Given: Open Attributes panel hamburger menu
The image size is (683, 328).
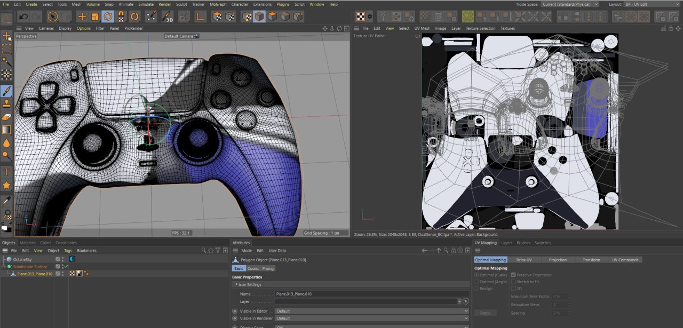Looking at the screenshot, I should click(235, 250).
